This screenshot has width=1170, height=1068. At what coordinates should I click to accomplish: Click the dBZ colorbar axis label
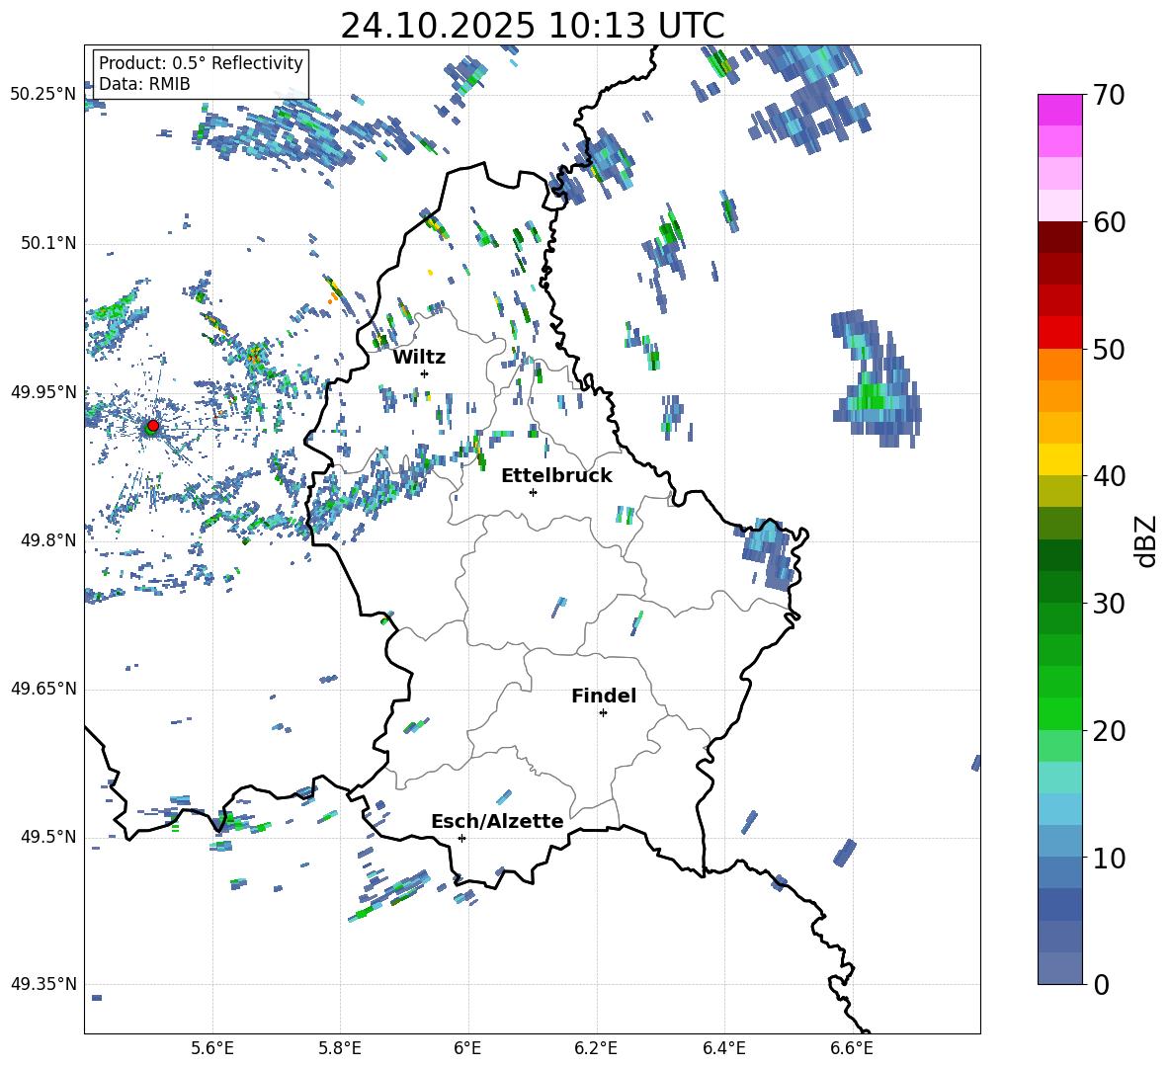click(1145, 540)
